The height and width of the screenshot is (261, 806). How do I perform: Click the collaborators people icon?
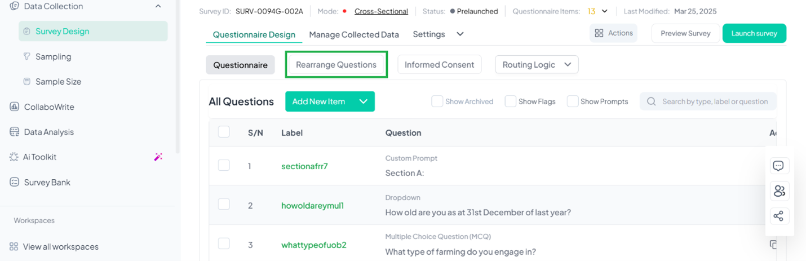[779, 191]
